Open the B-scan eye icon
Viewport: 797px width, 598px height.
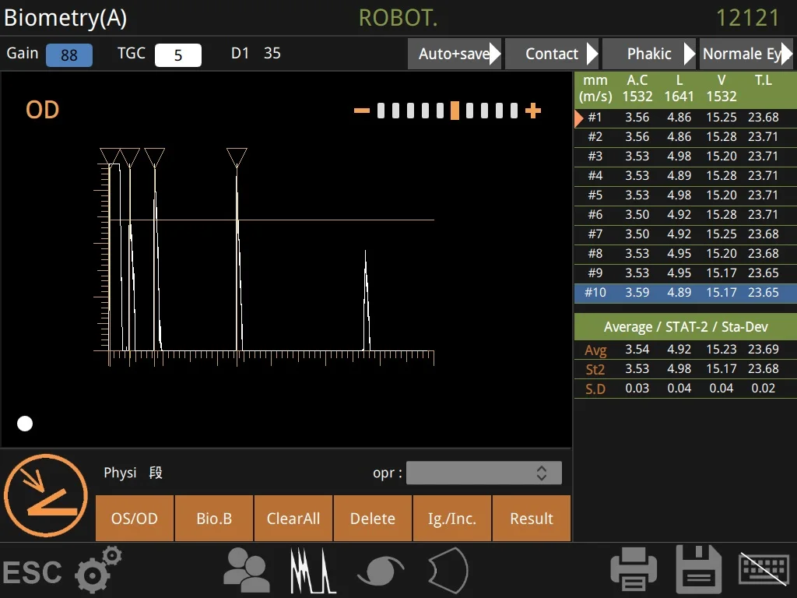(381, 571)
